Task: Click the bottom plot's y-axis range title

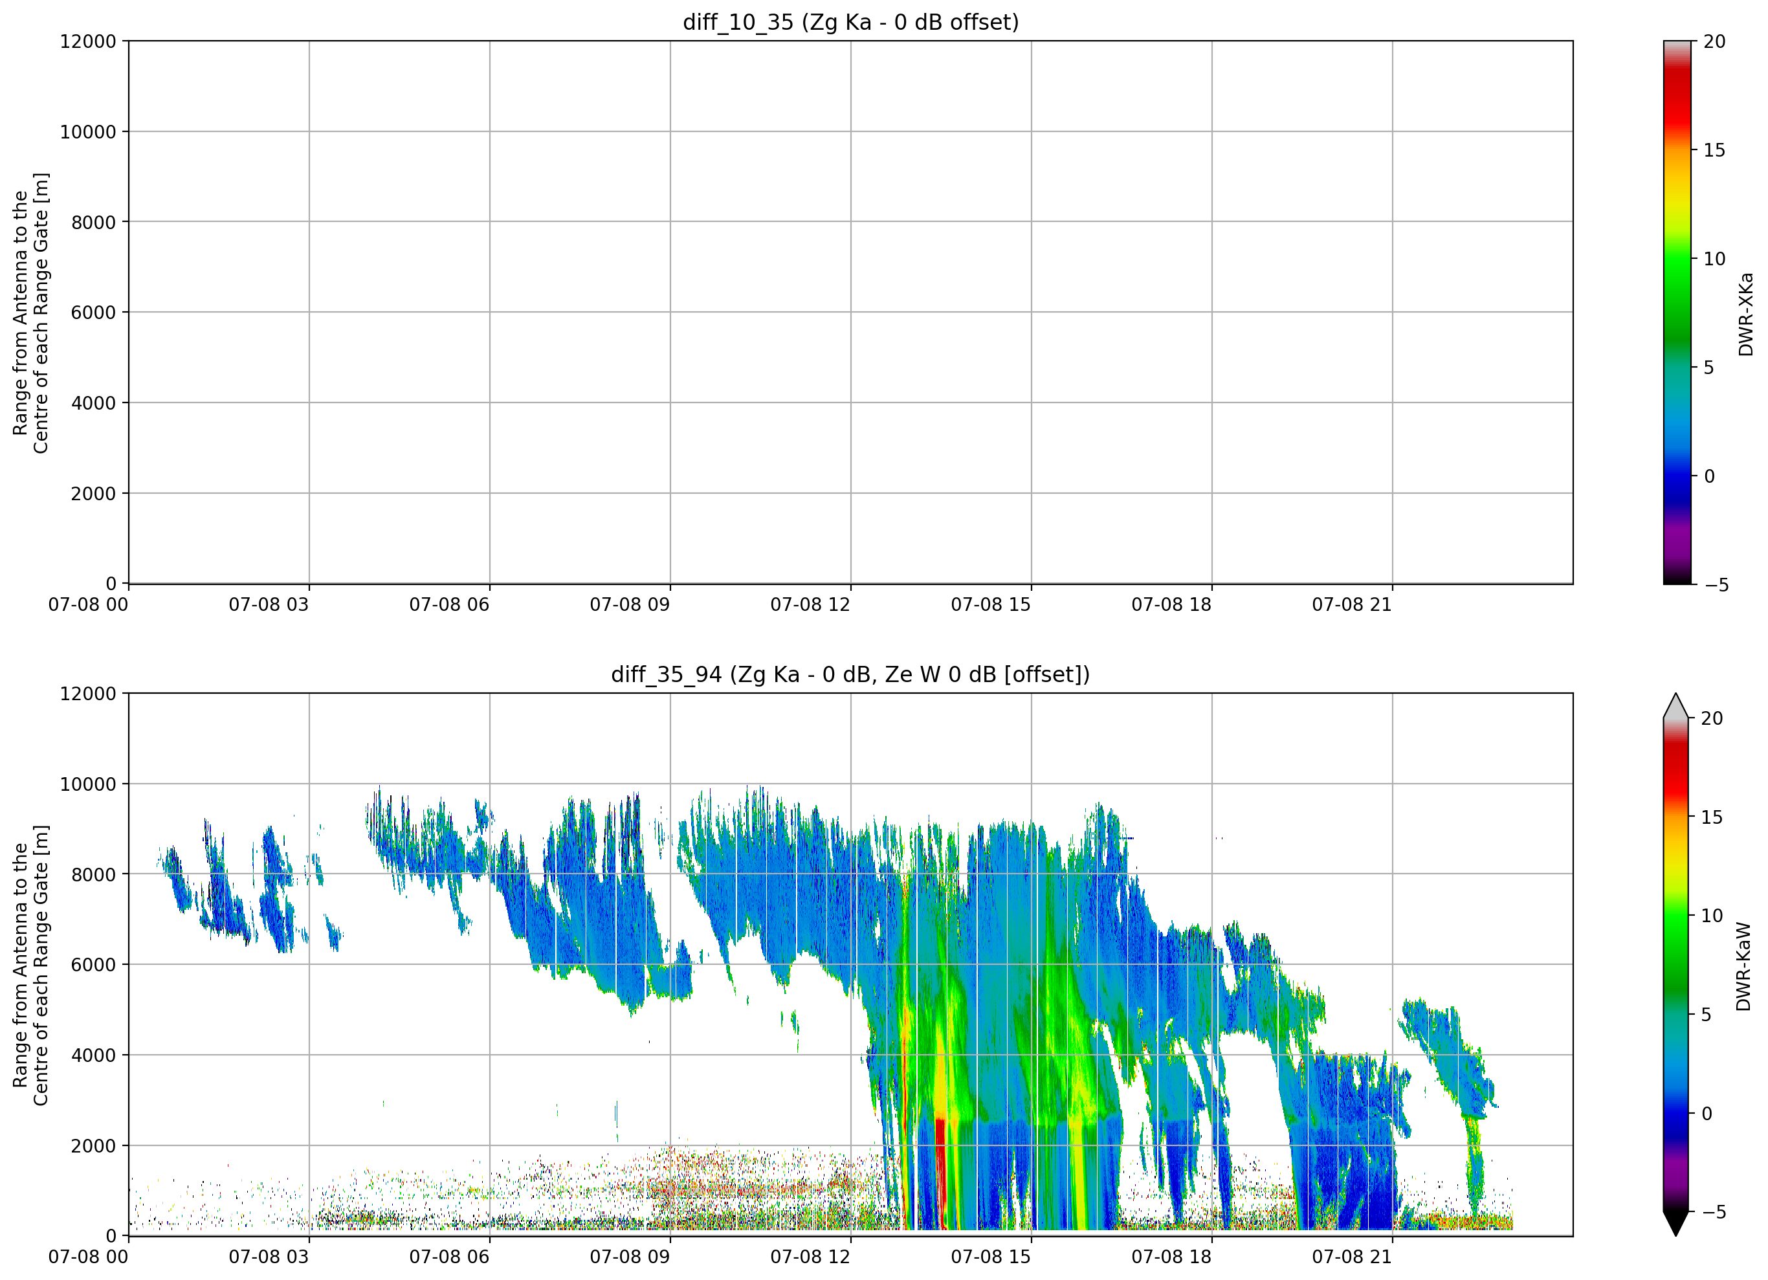Action: [x=31, y=965]
